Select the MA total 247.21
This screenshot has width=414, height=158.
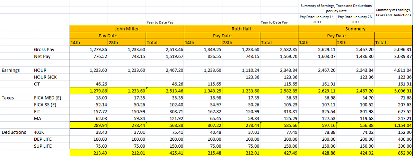(393, 119)
